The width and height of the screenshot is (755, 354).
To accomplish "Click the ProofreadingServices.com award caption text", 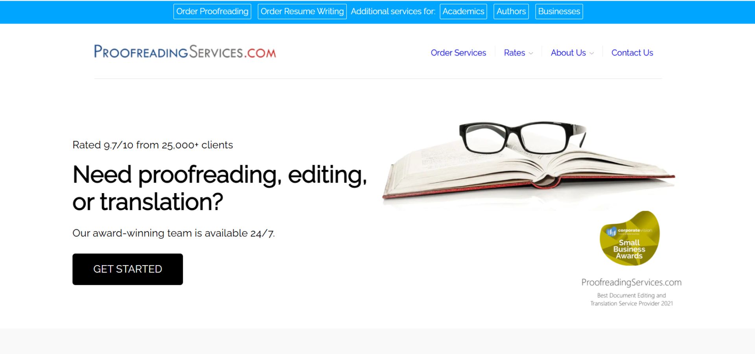I will 632,282.
